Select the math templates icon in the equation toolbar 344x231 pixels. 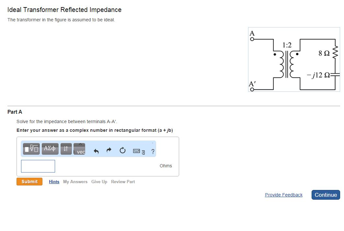pyautogui.click(x=31, y=149)
